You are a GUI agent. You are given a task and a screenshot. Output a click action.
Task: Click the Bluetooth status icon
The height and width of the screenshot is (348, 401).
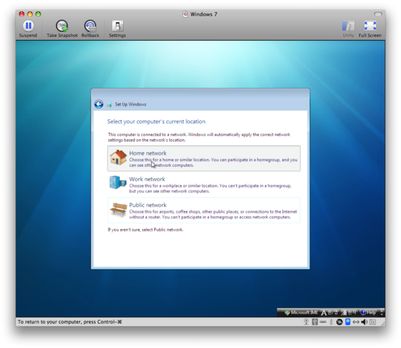pyautogui.click(x=331, y=322)
